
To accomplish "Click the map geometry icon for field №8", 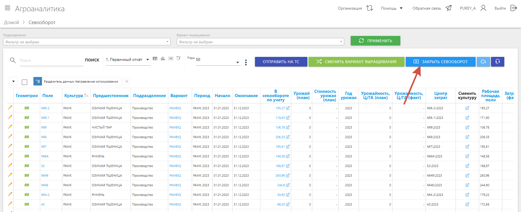I will (27, 137).
